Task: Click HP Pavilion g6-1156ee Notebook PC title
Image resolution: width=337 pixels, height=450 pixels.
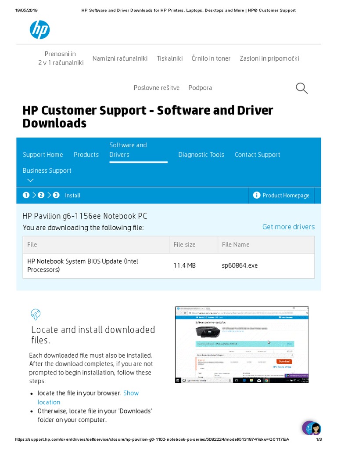Action: tap(85, 216)
